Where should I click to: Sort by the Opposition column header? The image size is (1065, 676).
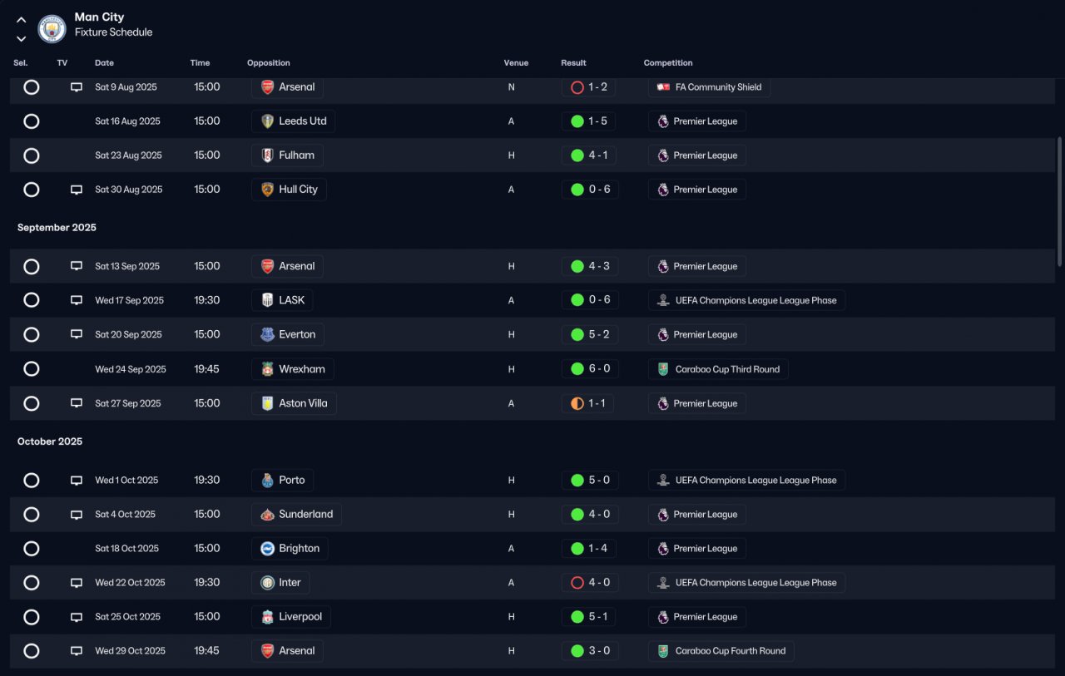269,63
